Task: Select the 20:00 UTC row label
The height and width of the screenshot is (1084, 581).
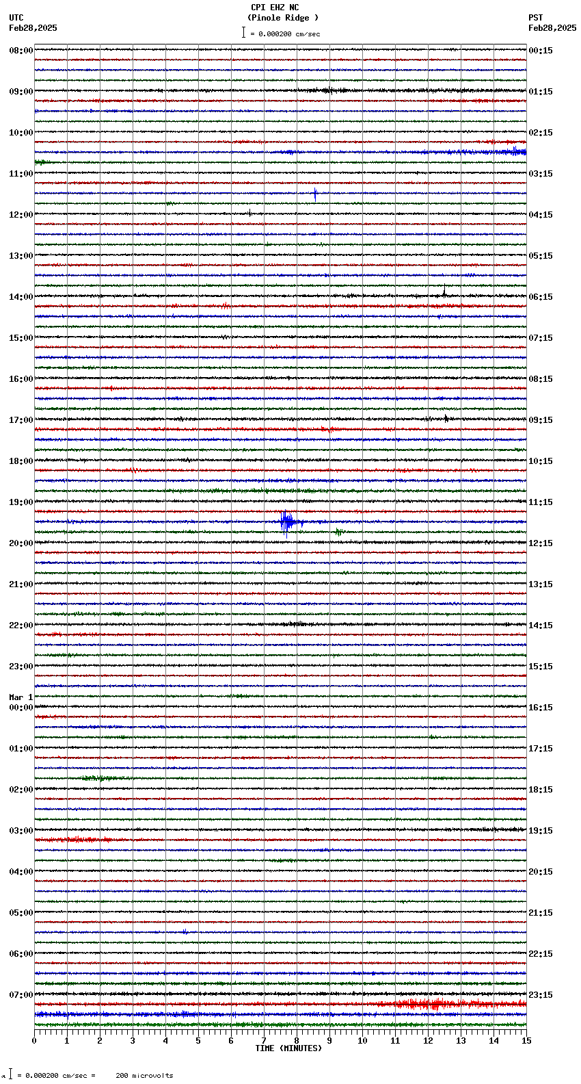Action: click(21, 543)
